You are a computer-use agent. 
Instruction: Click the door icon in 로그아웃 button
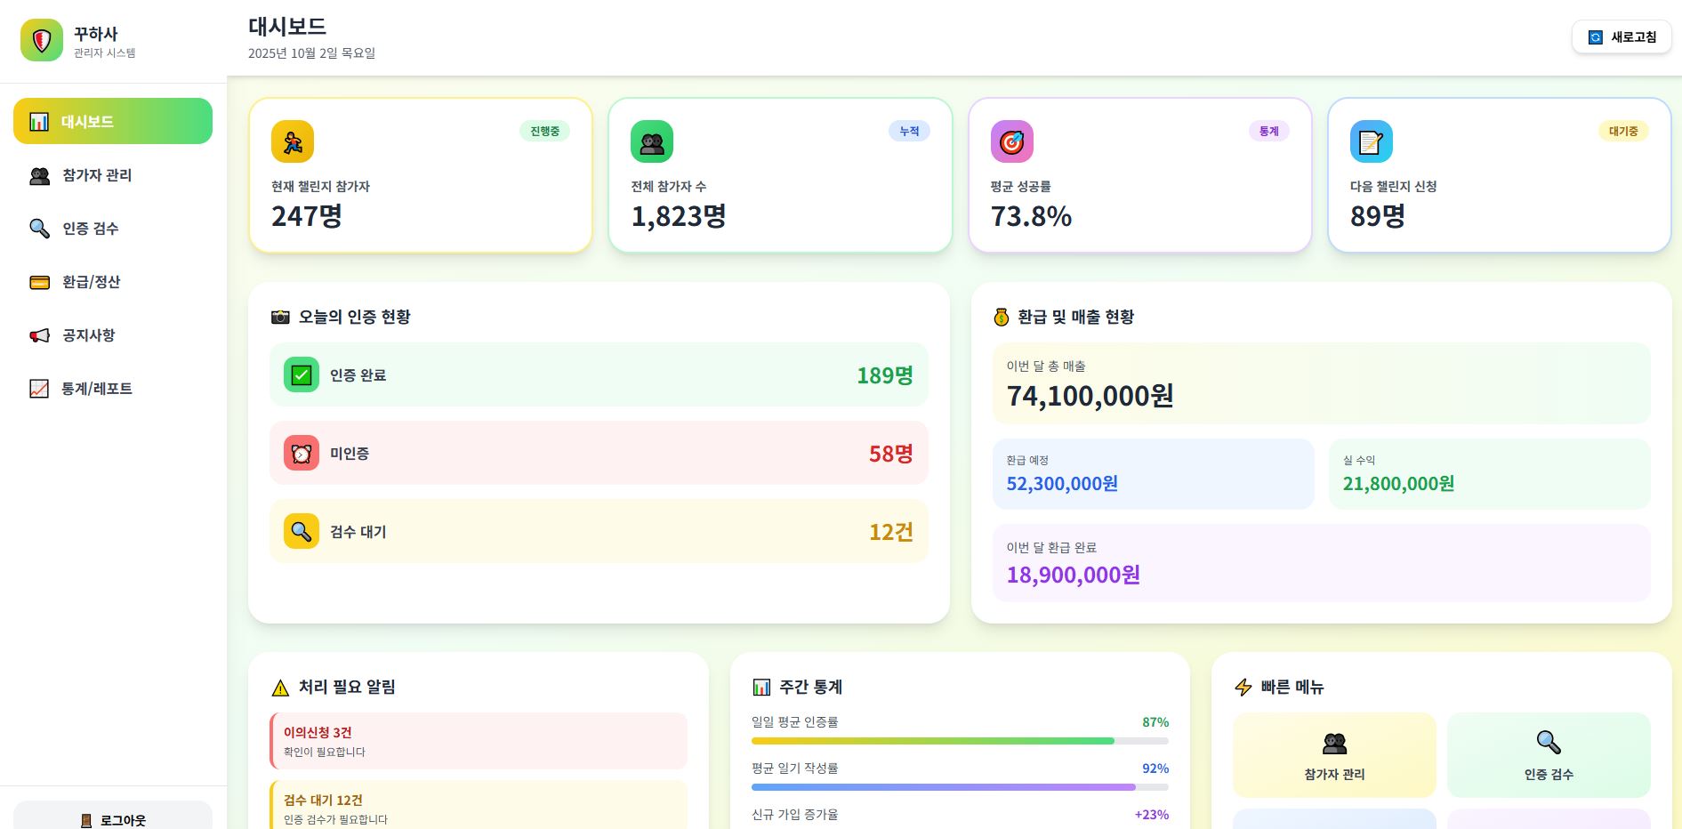[86, 820]
